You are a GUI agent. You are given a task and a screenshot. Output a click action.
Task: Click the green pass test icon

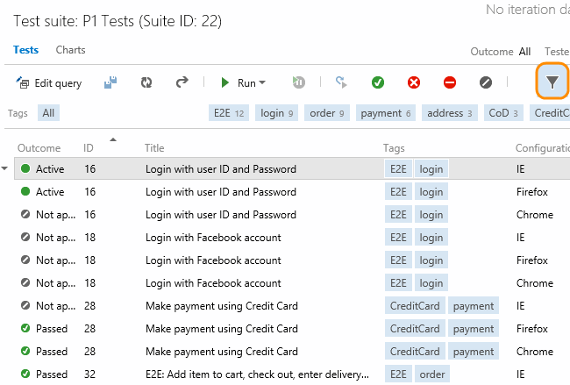pos(378,82)
